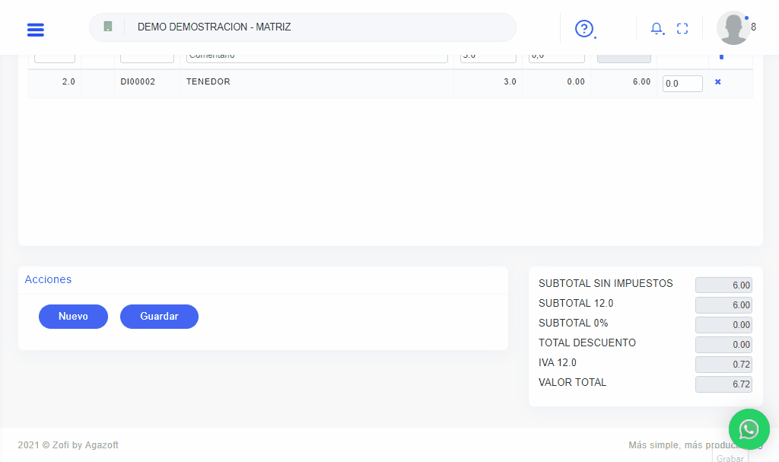779x462 pixels.
Task: Select the DI00002 product code cell
Action: pyautogui.click(x=138, y=82)
